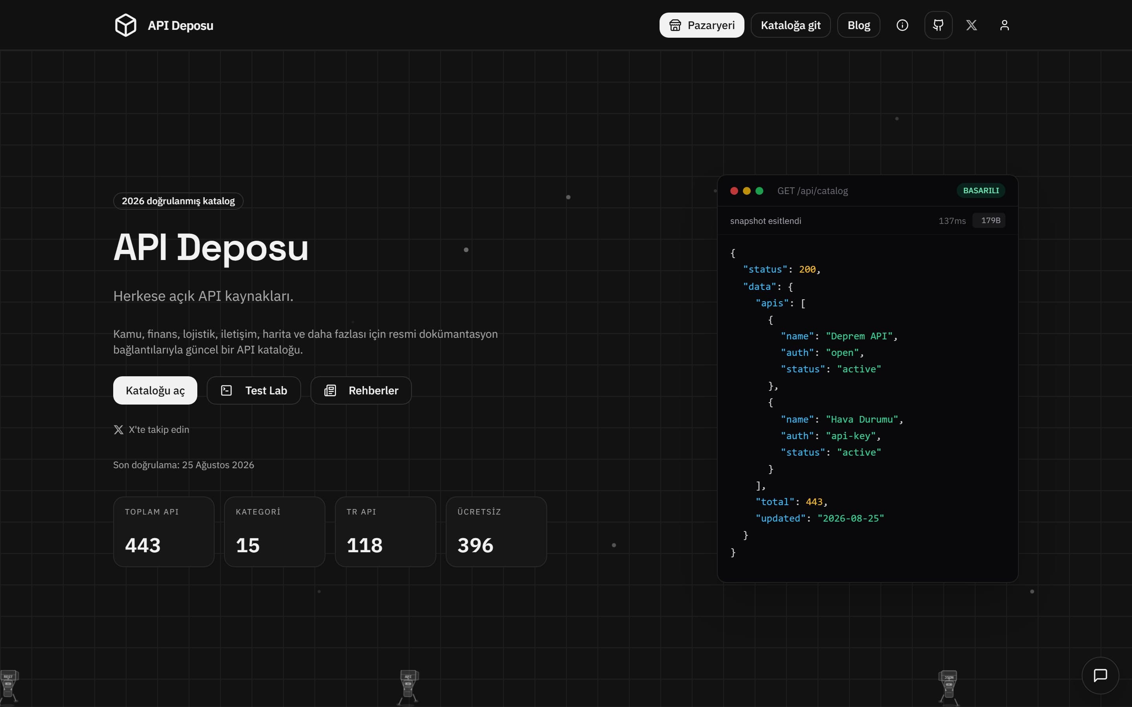Screen dimensions: 1132x707
Task: Click the newspaper icon in Rehberler
Action: tap(330, 390)
